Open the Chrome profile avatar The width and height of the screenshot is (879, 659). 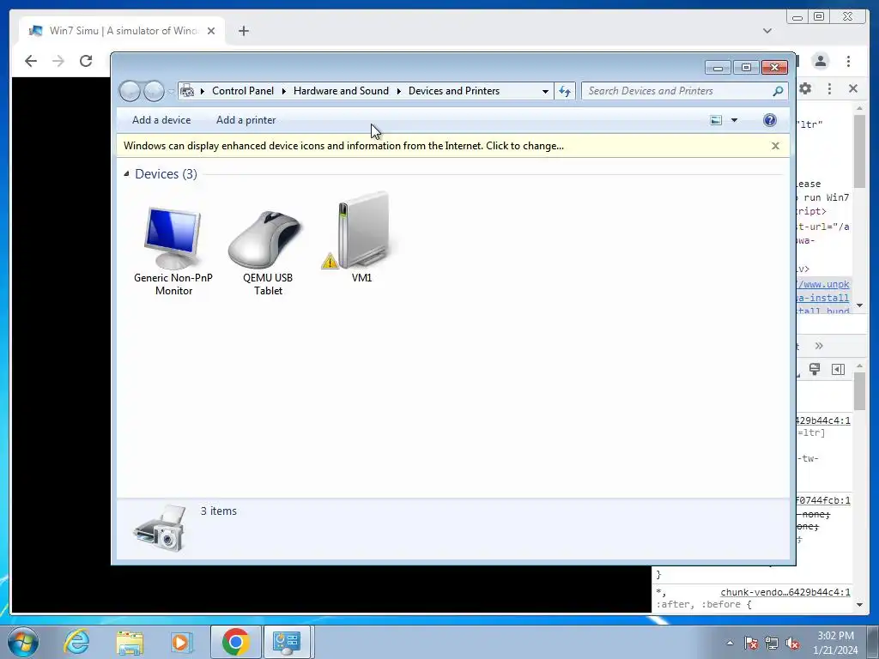pyautogui.click(x=820, y=61)
